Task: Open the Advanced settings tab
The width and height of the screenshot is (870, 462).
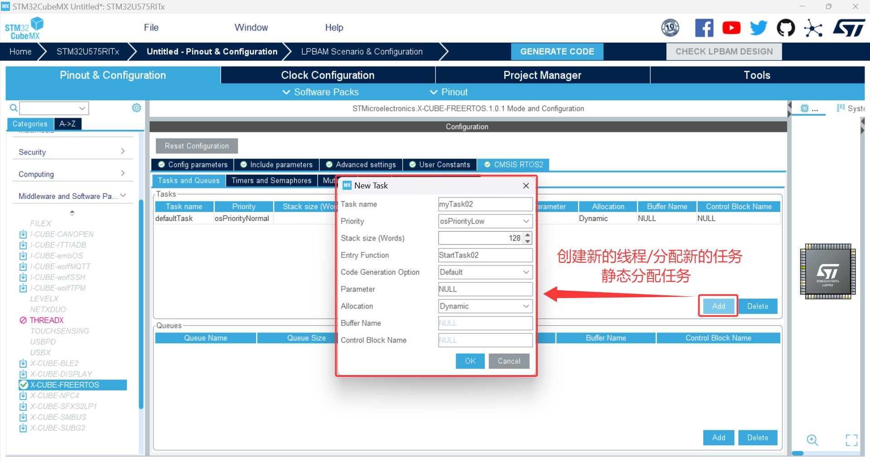Action: [361, 164]
